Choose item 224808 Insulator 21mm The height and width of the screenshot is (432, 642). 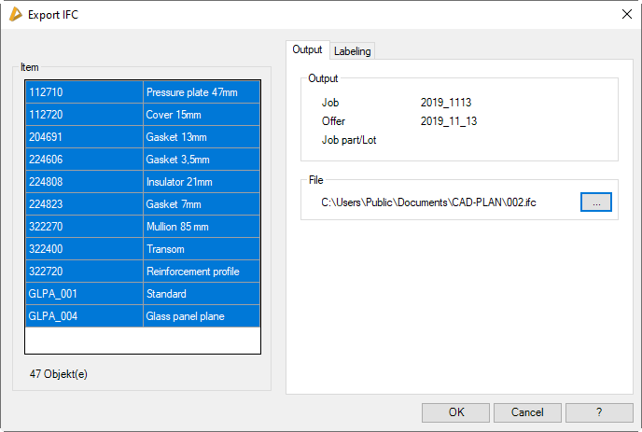[142, 182]
